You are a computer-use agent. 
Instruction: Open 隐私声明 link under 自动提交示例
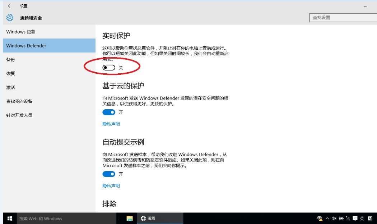coord(111,186)
